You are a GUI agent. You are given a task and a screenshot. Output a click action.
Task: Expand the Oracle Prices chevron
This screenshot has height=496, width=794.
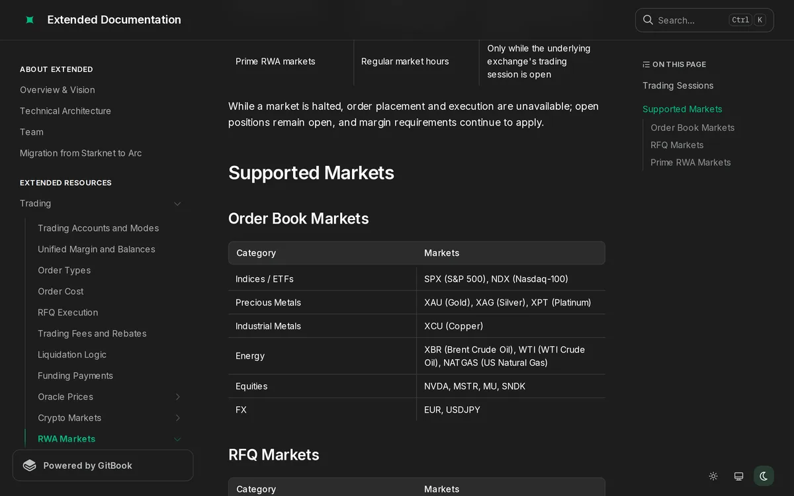tap(177, 397)
